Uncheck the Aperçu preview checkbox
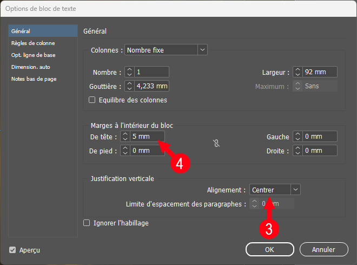This screenshot has height=265, width=357. pos(12,250)
